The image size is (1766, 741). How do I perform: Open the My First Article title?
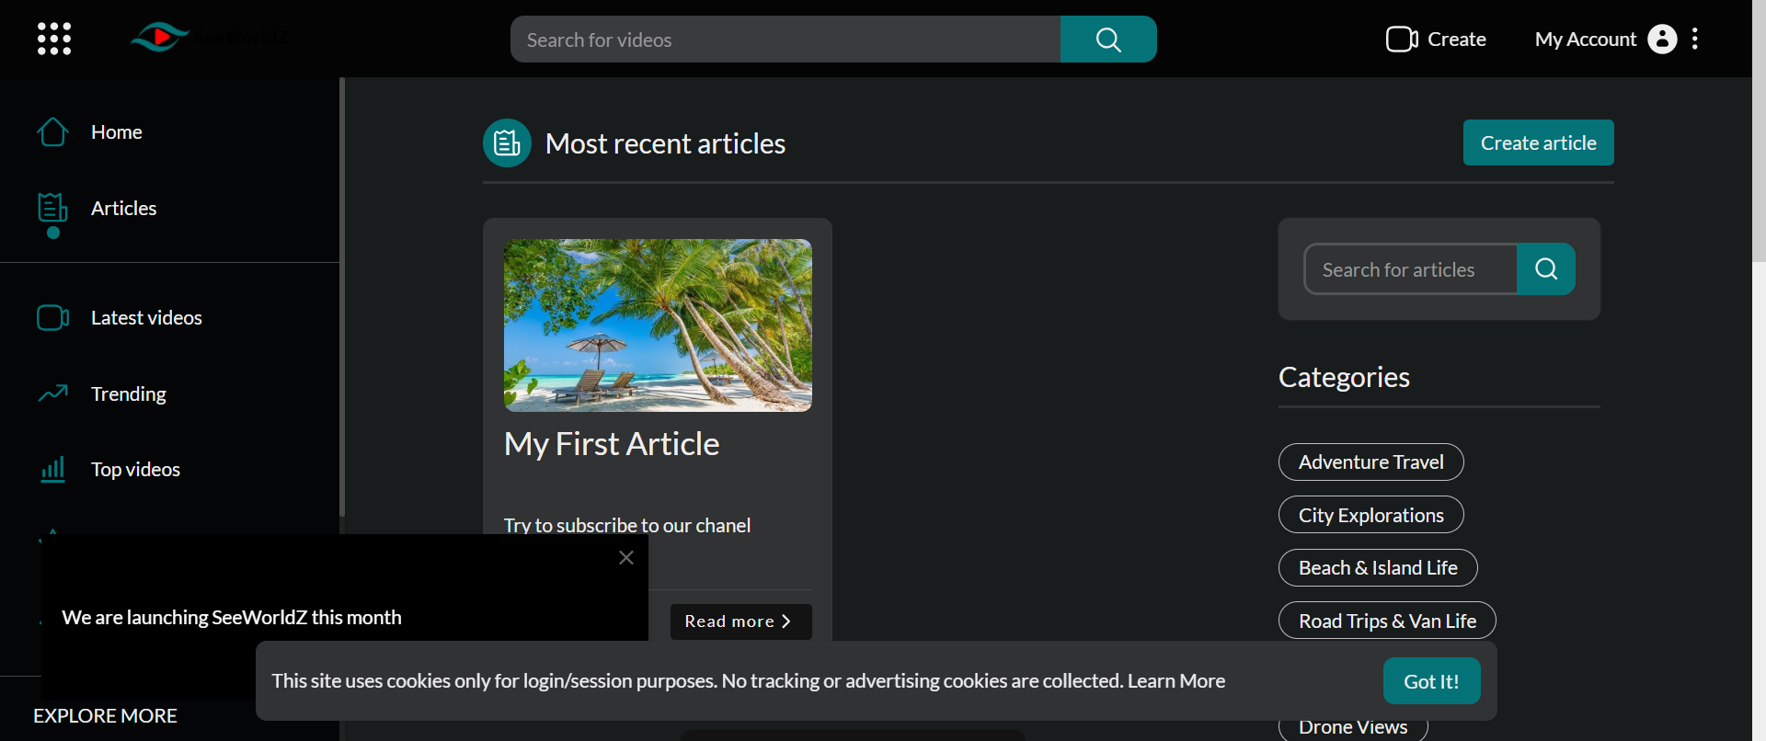click(x=612, y=444)
